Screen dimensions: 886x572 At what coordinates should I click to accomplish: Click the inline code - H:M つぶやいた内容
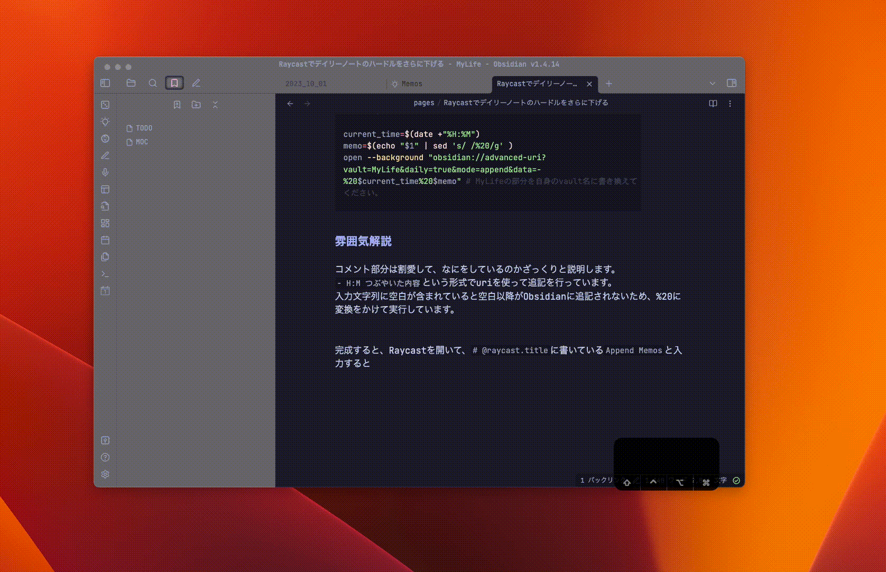[x=379, y=283]
